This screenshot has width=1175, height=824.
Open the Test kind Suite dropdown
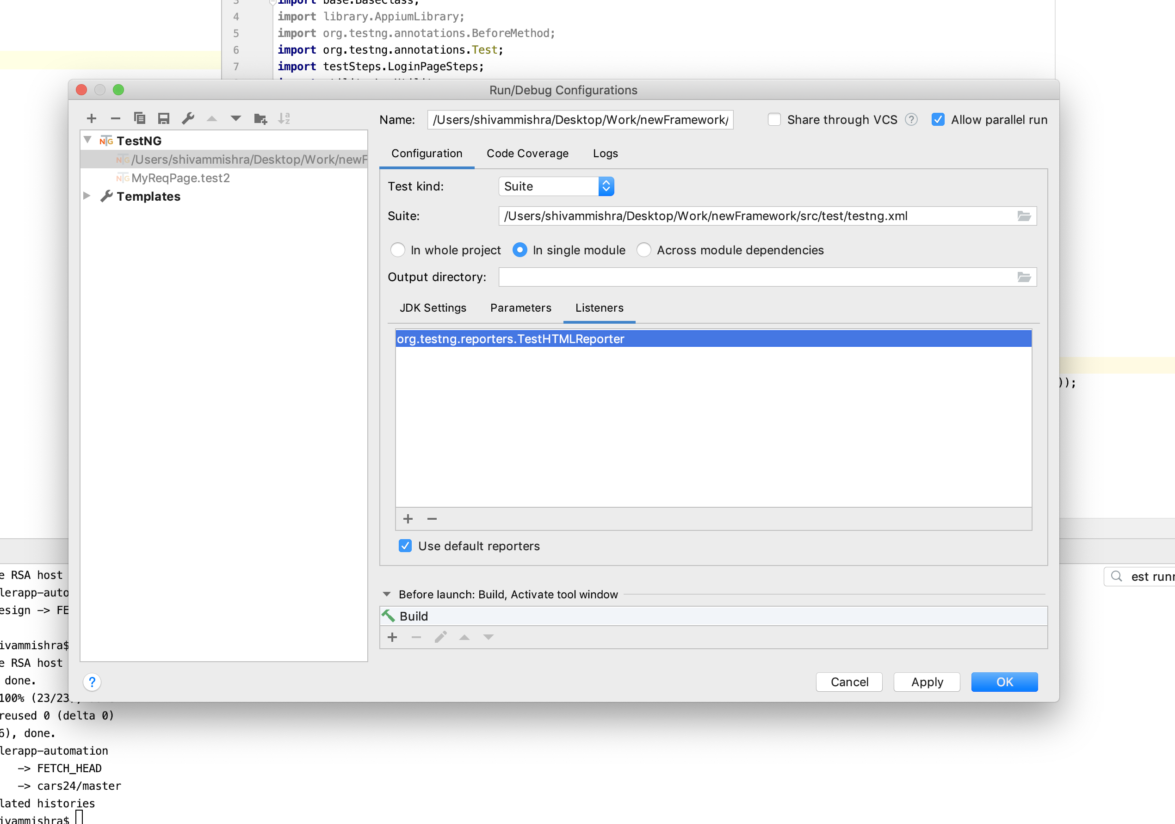(x=557, y=186)
